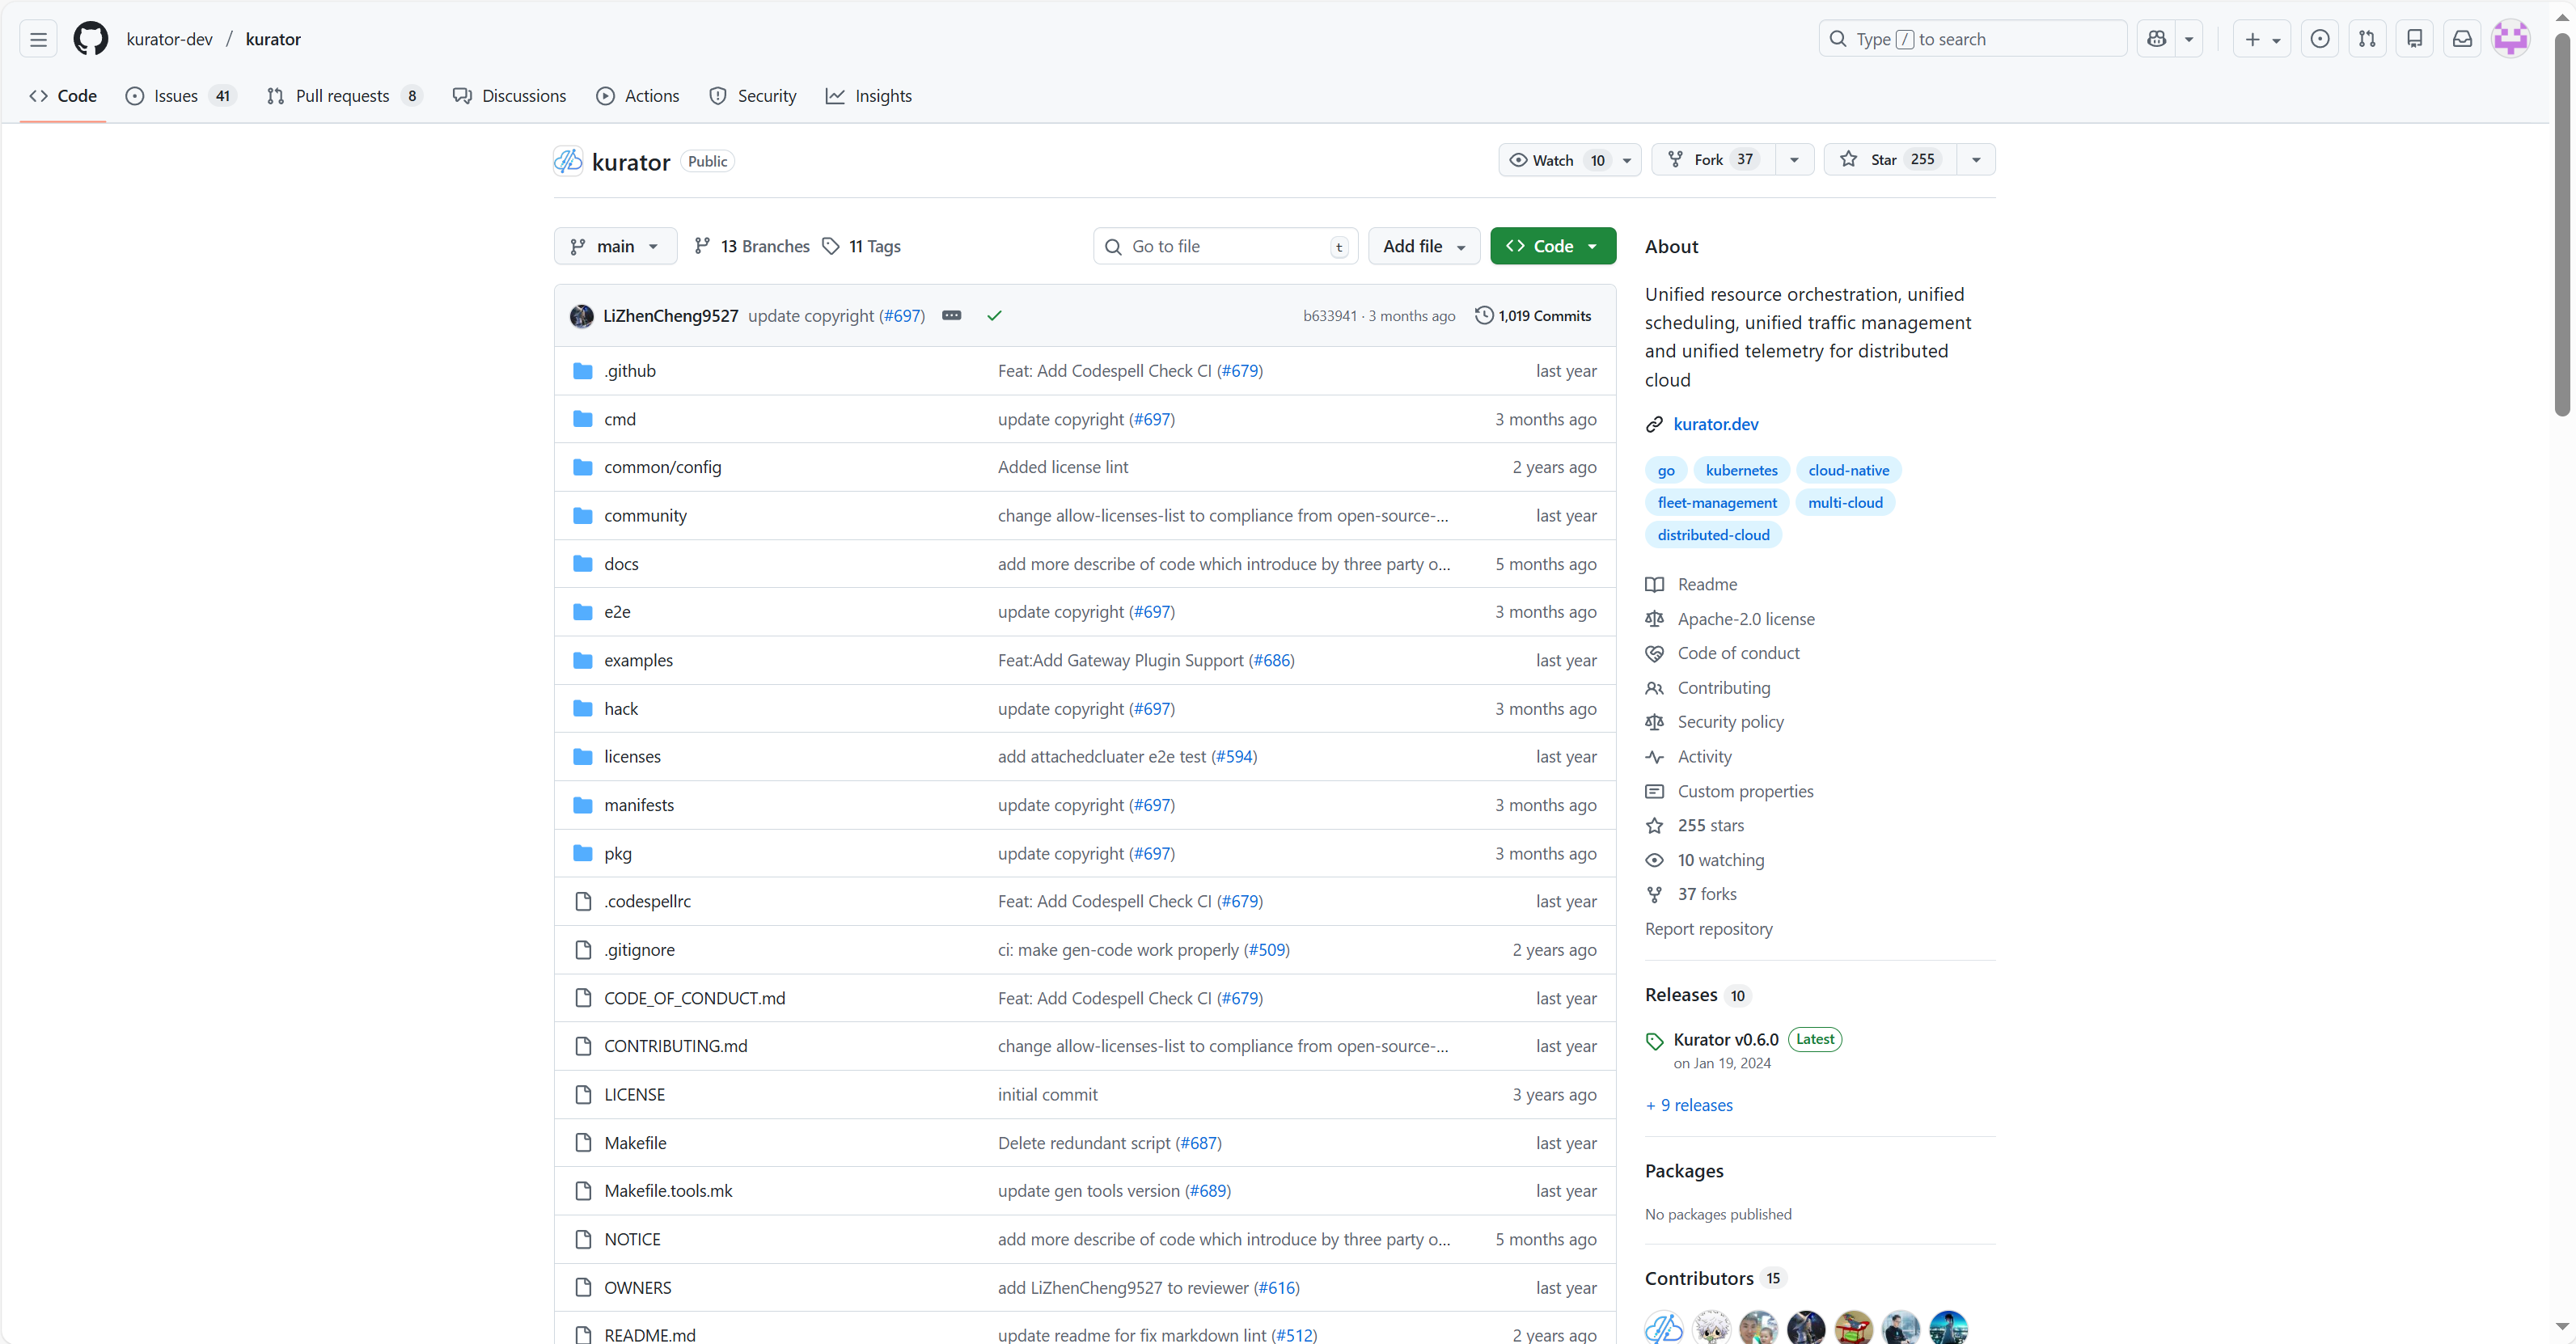Click the pull requests icon in header
Viewport: 2576px width, 1344px height.
[2367, 39]
